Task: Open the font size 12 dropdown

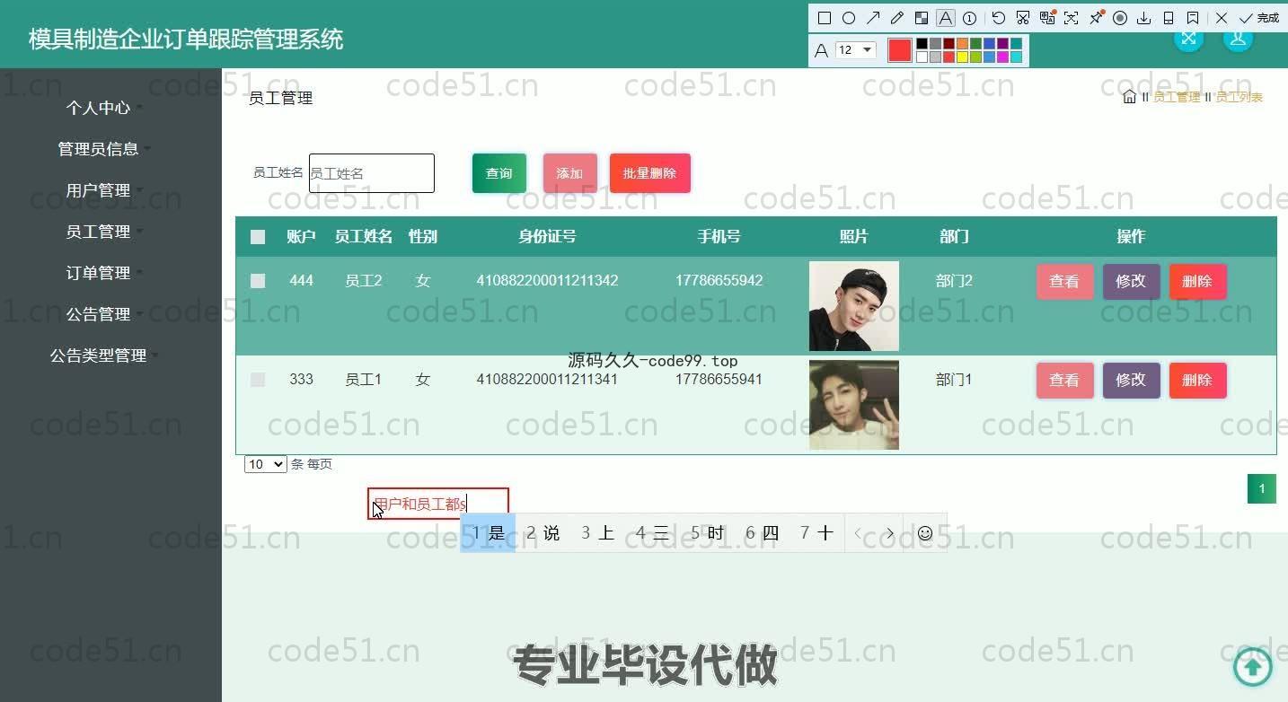Action: (x=855, y=50)
